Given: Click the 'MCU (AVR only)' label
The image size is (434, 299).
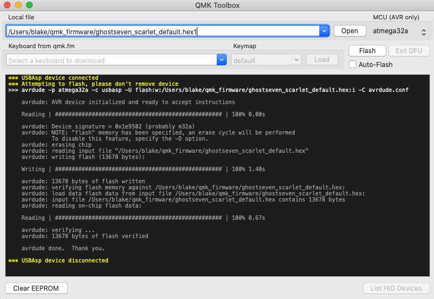Looking at the screenshot, I should pos(396,17).
